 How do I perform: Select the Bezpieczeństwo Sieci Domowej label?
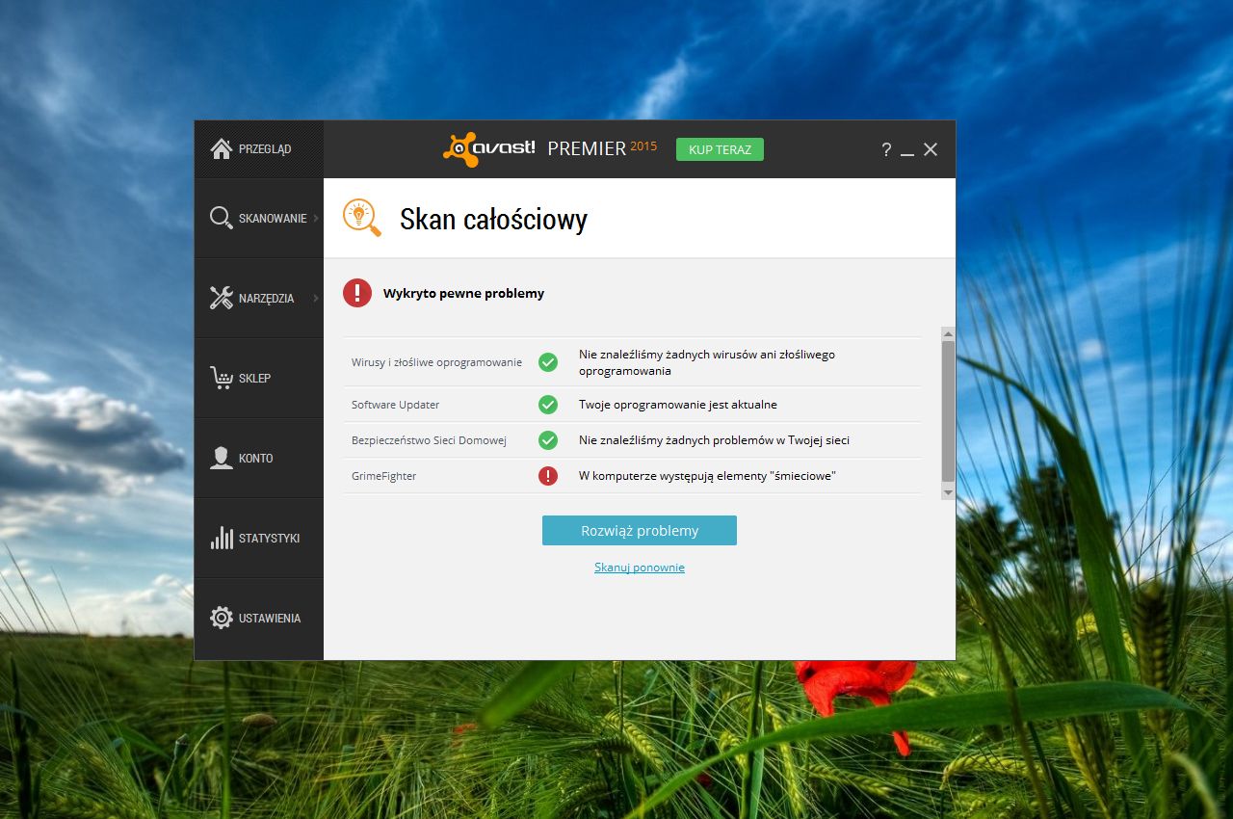429,440
